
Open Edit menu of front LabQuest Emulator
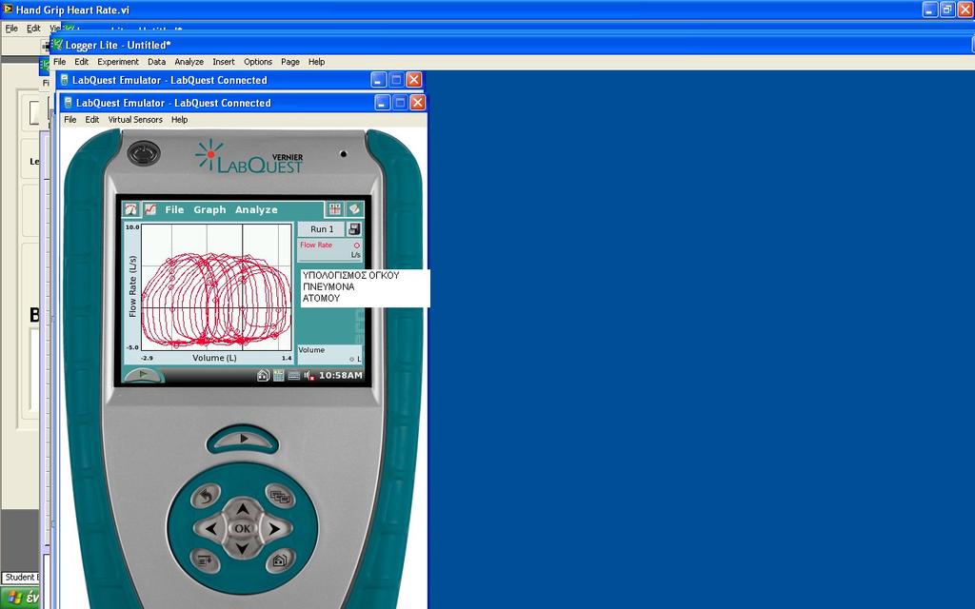(x=92, y=119)
